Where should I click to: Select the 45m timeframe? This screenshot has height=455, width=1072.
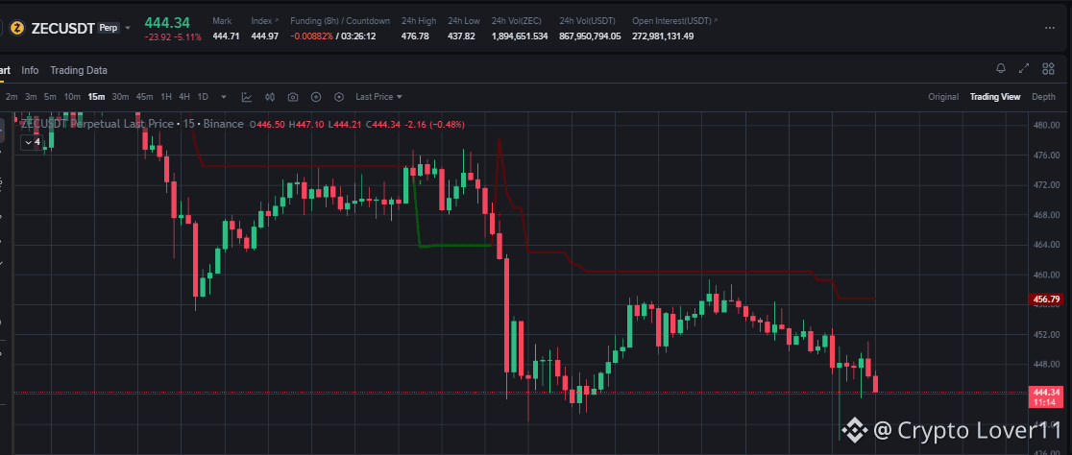[x=144, y=97]
